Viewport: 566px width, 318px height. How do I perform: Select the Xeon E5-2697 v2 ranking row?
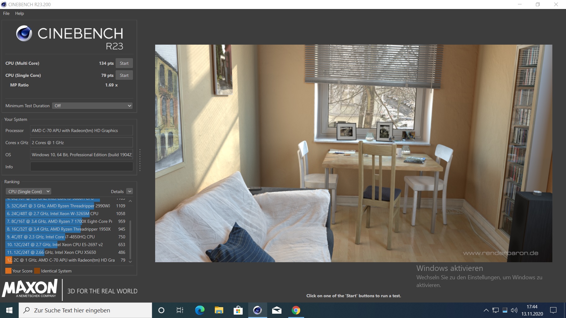coord(65,245)
